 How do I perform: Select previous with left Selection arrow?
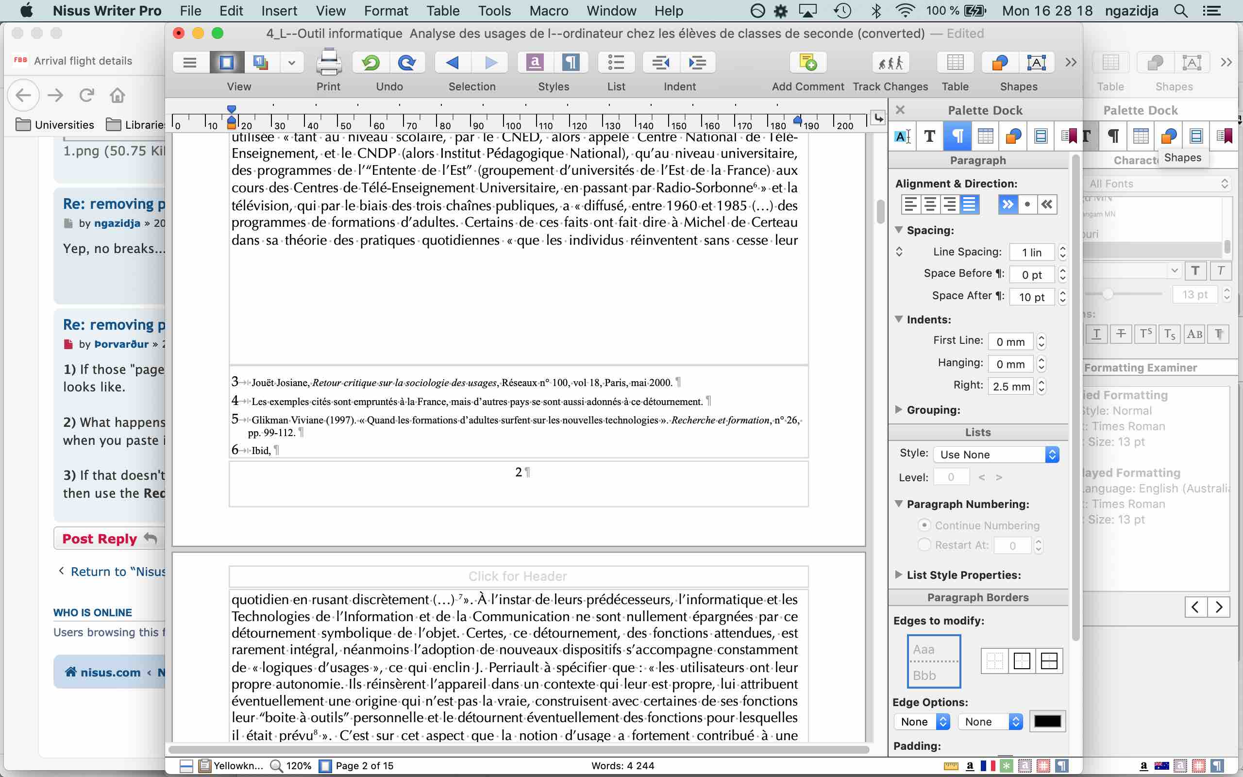coord(453,63)
